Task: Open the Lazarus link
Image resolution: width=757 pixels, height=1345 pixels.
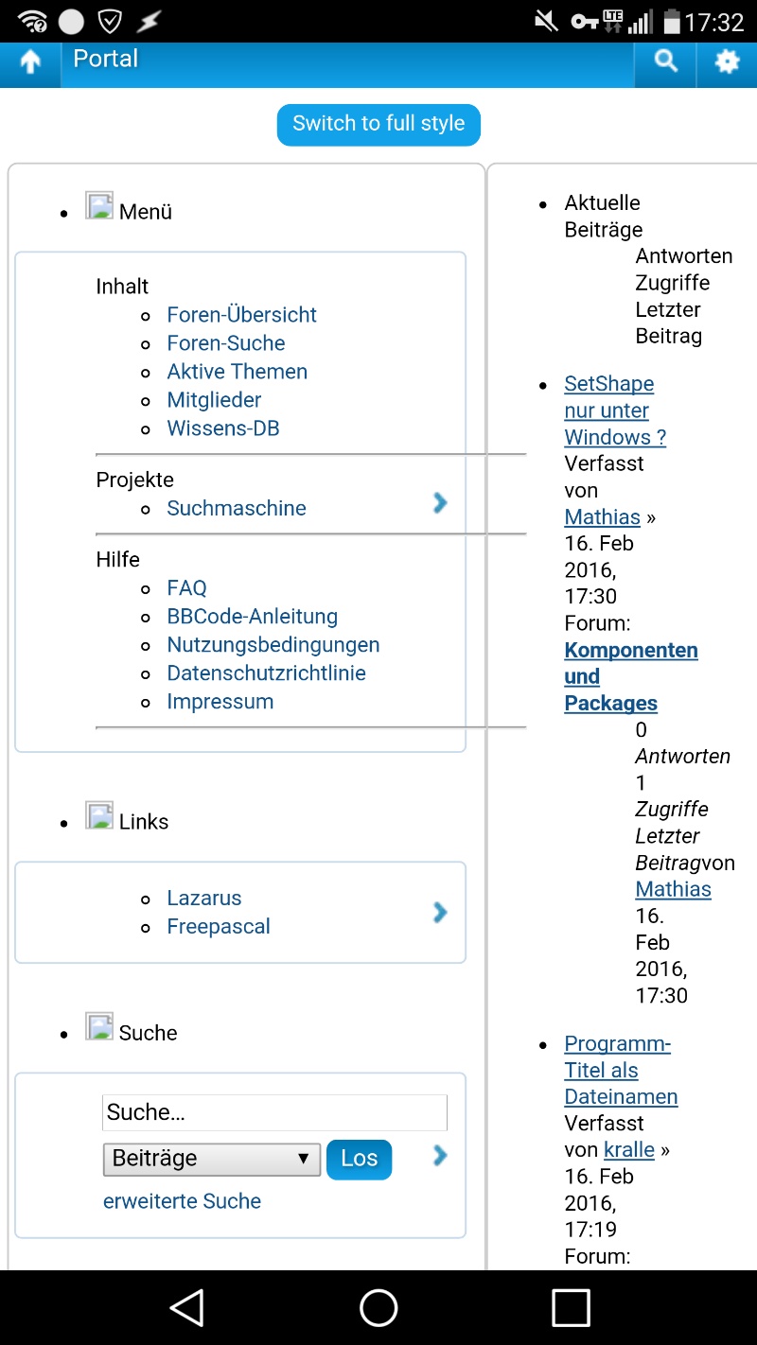Action: 203,899
